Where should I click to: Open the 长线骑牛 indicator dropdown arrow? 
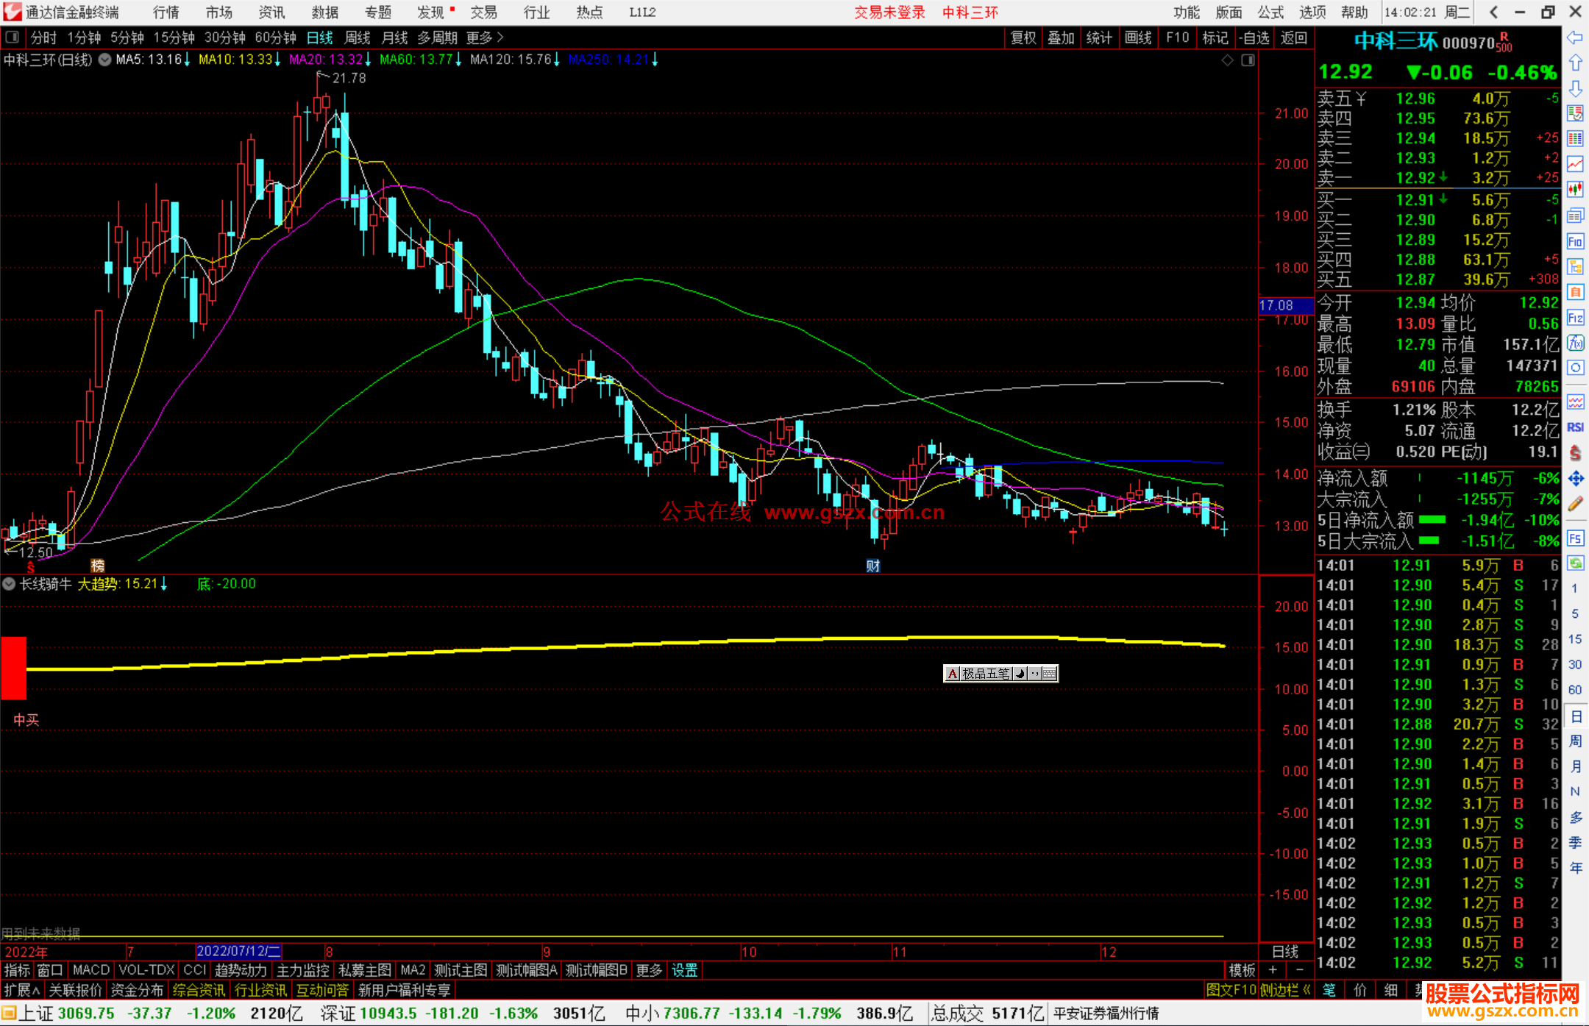(x=9, y=584)
